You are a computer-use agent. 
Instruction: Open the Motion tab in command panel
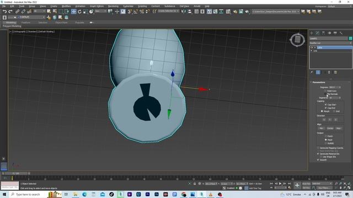(329, 33)
